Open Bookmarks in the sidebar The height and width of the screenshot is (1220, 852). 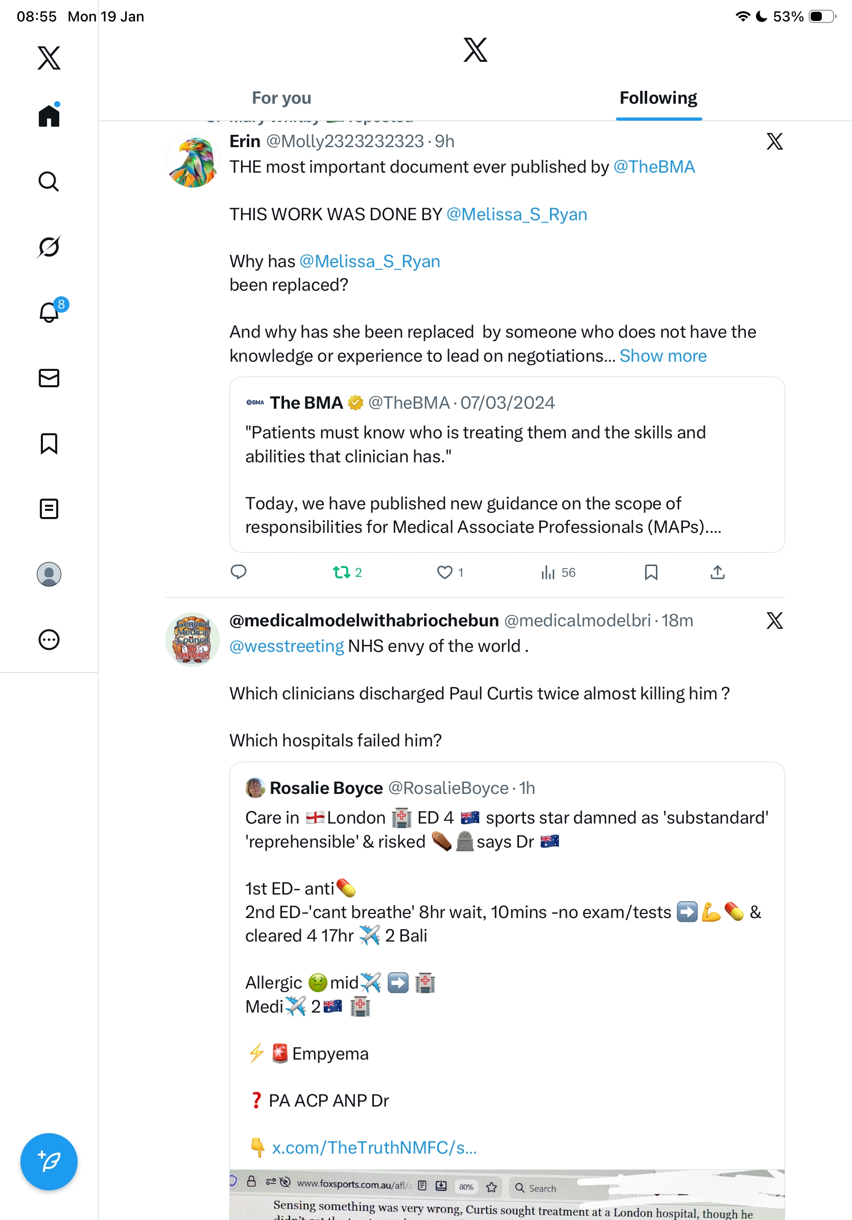point(49,443)
